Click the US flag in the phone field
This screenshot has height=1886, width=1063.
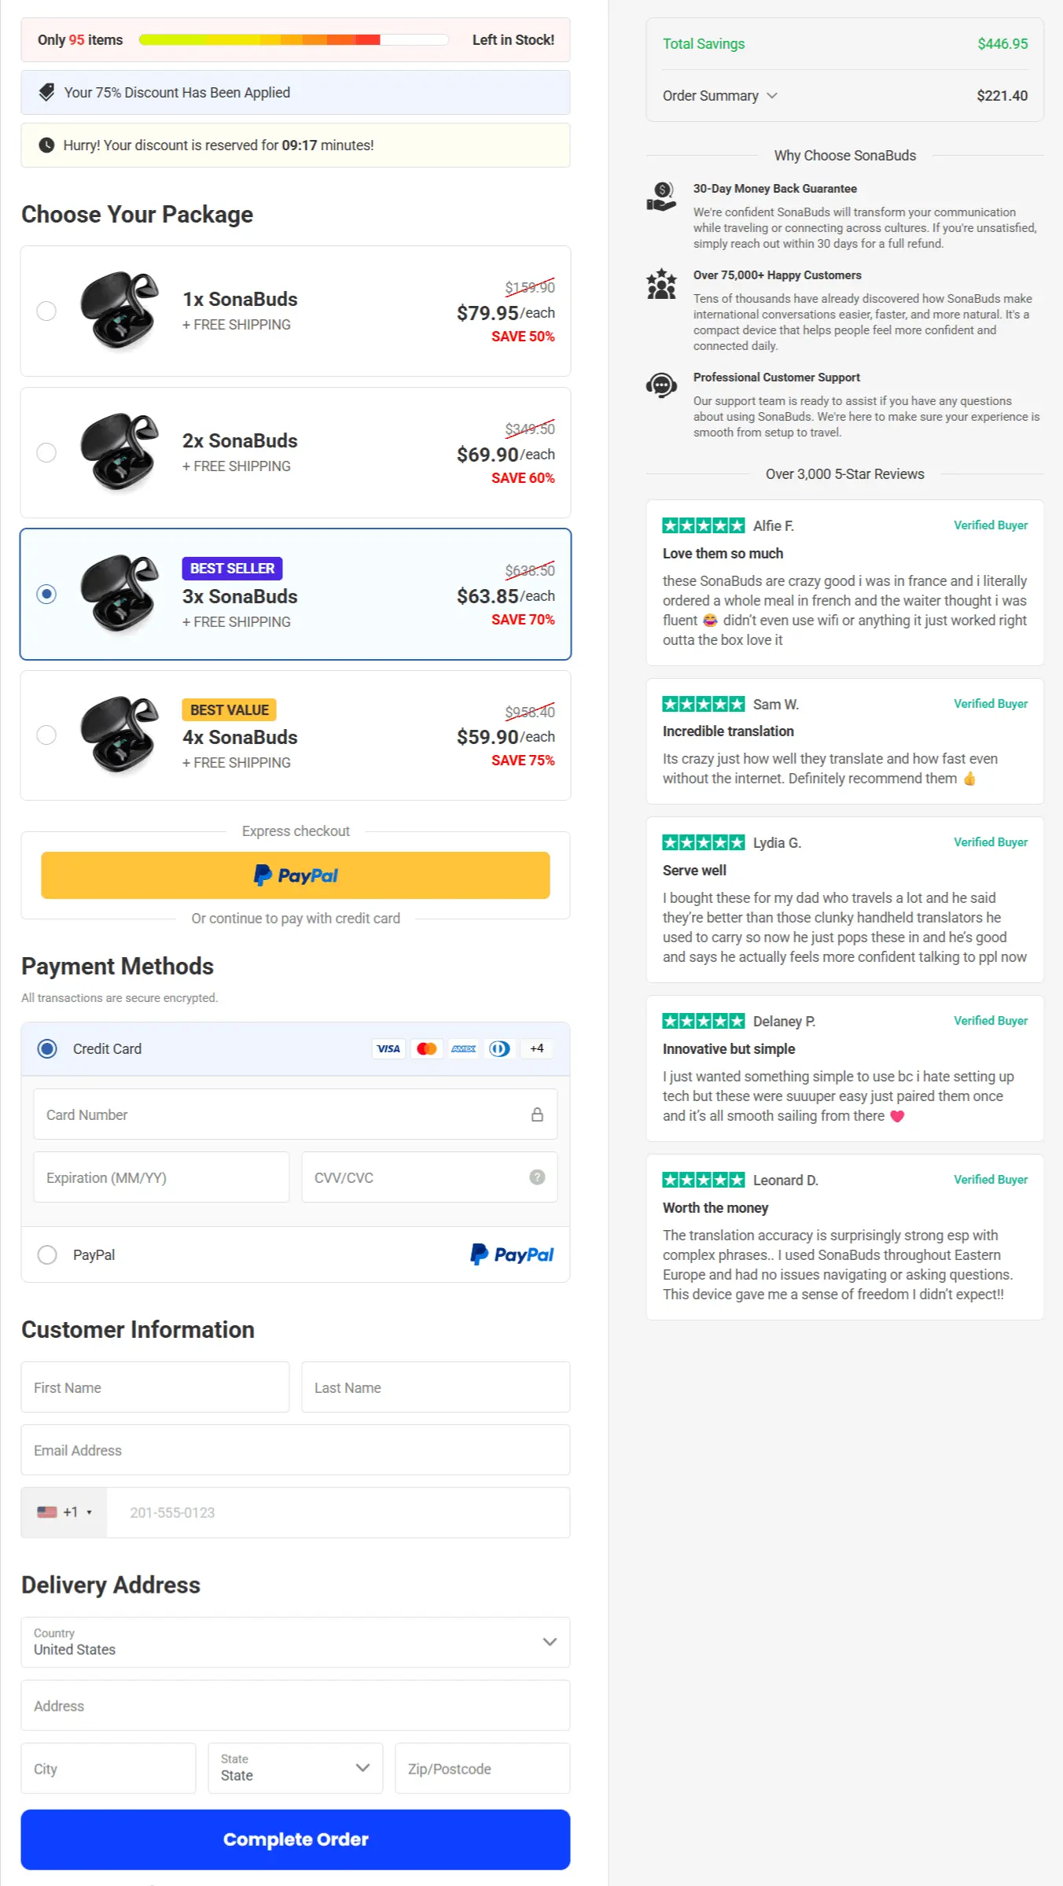point(48,1512)
